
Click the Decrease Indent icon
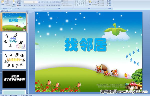coord(54,2)
